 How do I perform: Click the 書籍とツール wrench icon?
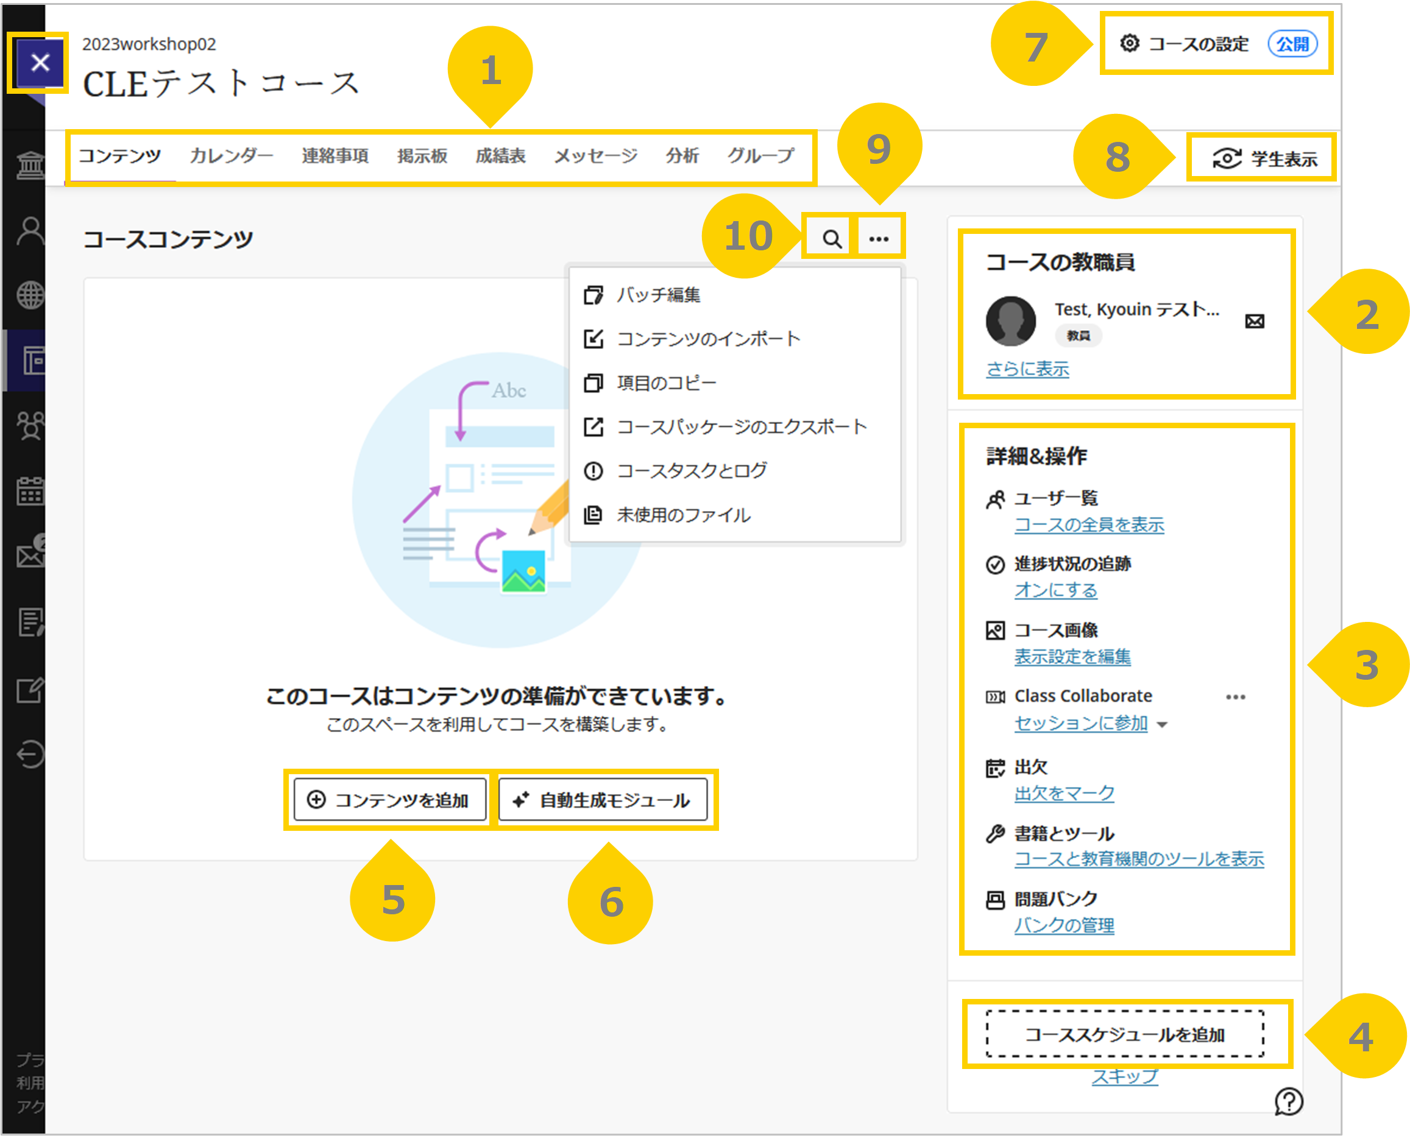click(x=995, y=834)
